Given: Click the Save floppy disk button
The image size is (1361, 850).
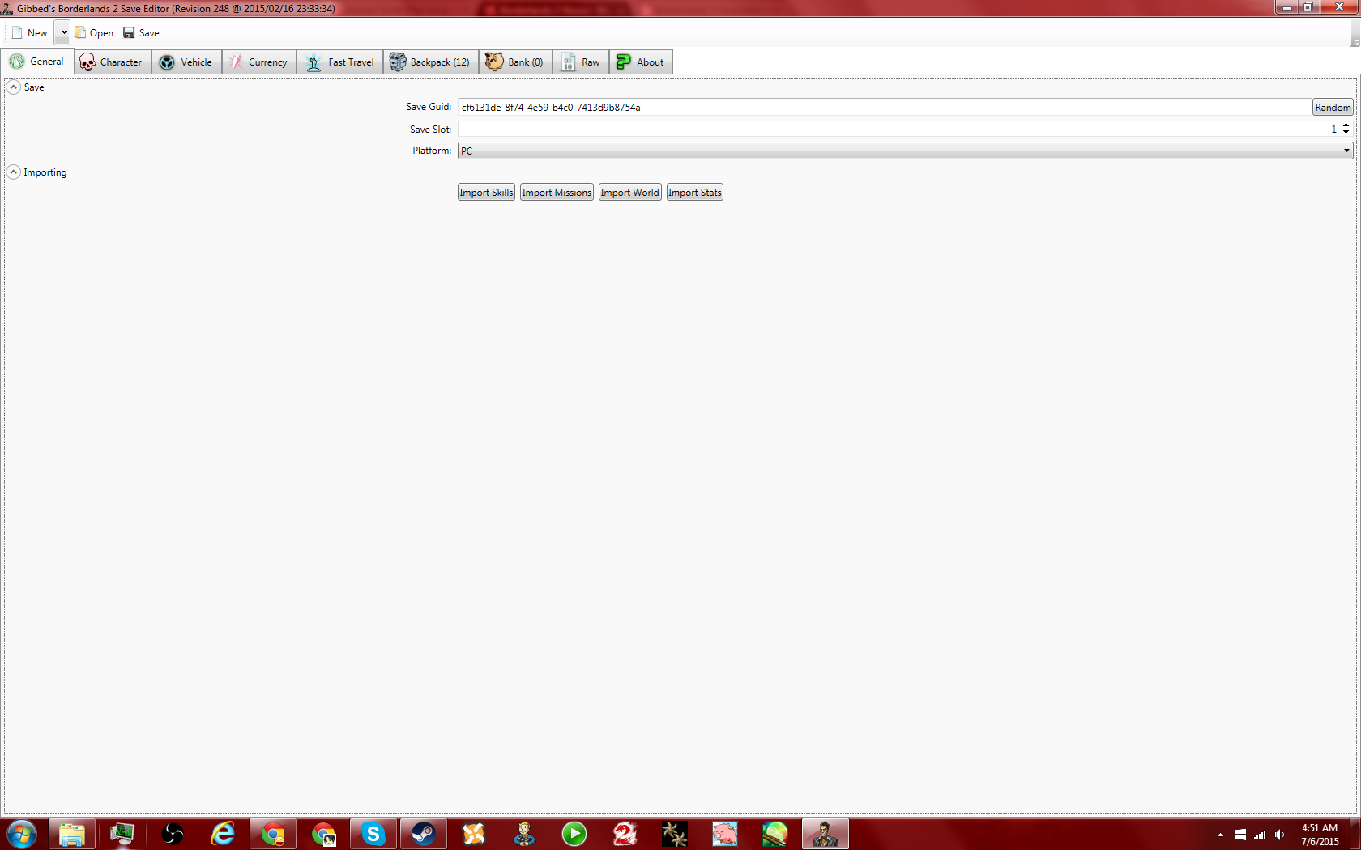Looking at the screenshot, I should click(141, 33).
